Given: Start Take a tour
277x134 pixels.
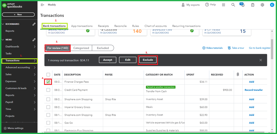Looking at the screenshot, I should [x=236, y=48].
